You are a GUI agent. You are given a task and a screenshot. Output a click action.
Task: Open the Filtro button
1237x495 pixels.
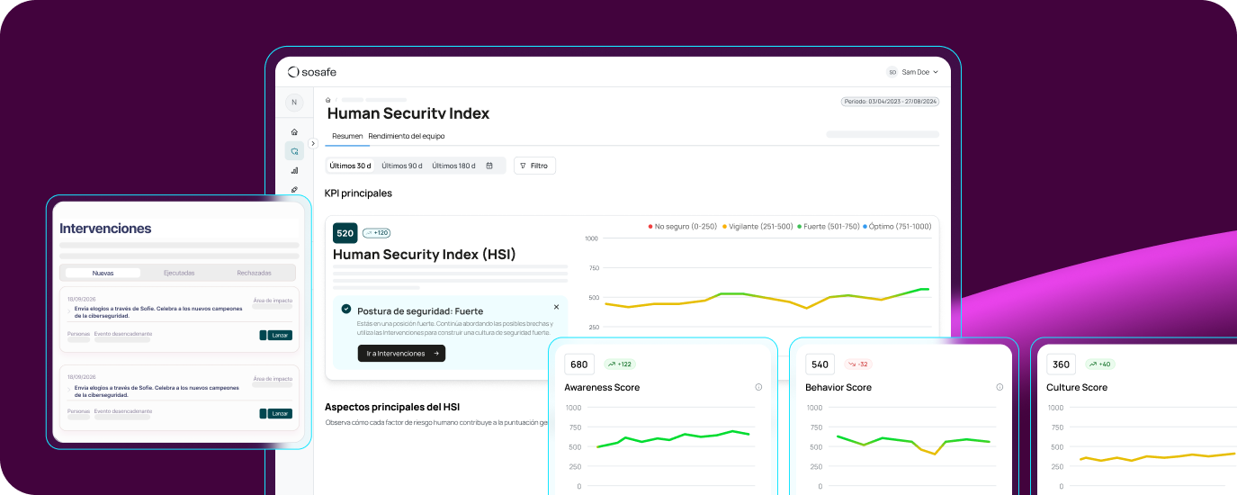pyautogui.click(x=534, y=166)
